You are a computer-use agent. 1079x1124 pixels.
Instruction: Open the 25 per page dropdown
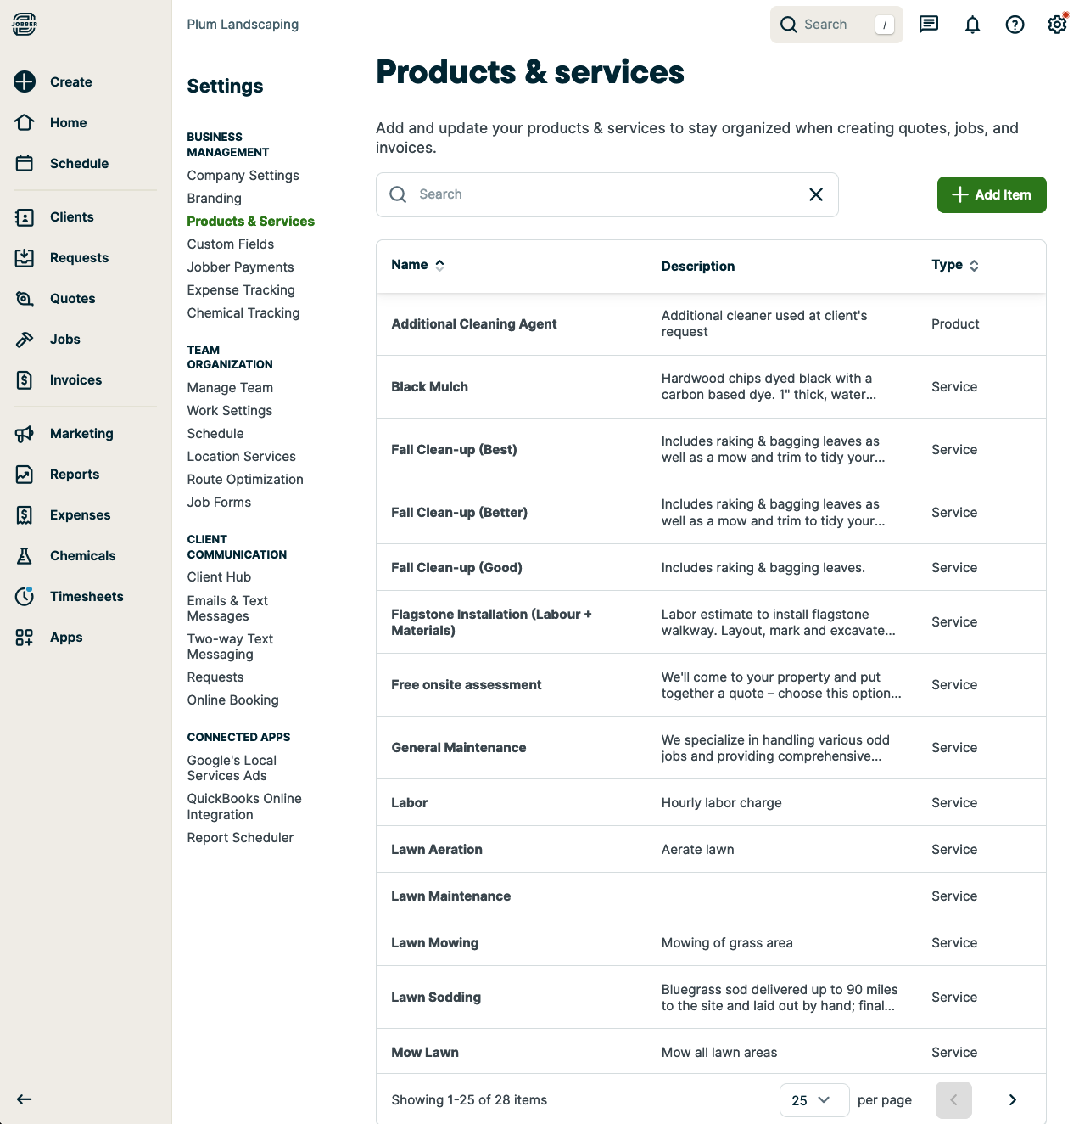(813, 1100)
